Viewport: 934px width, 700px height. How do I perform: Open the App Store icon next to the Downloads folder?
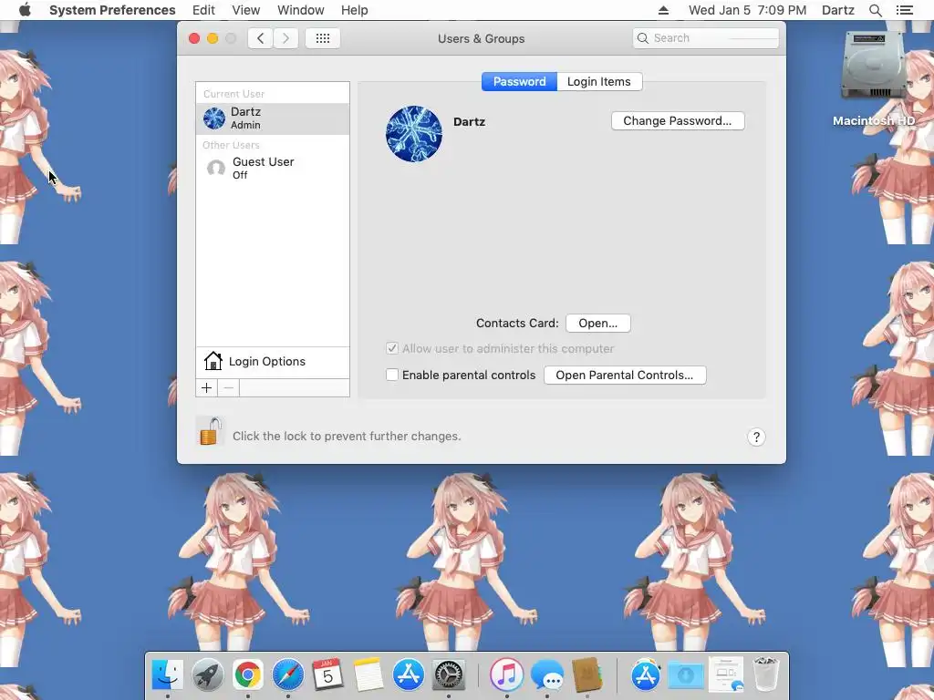646,675
